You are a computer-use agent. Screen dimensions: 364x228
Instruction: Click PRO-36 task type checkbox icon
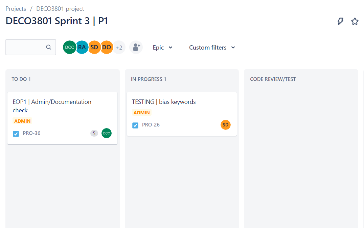16,134
